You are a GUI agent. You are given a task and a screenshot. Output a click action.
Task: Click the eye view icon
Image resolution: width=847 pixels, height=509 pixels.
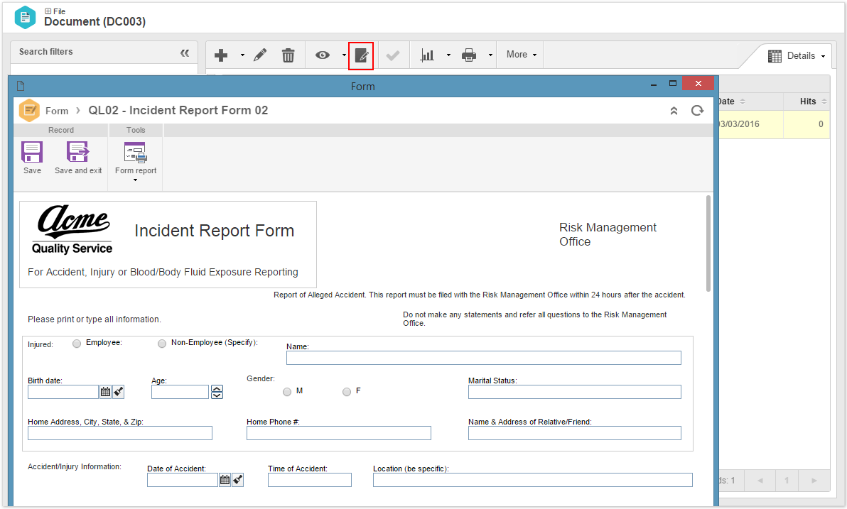323,55
